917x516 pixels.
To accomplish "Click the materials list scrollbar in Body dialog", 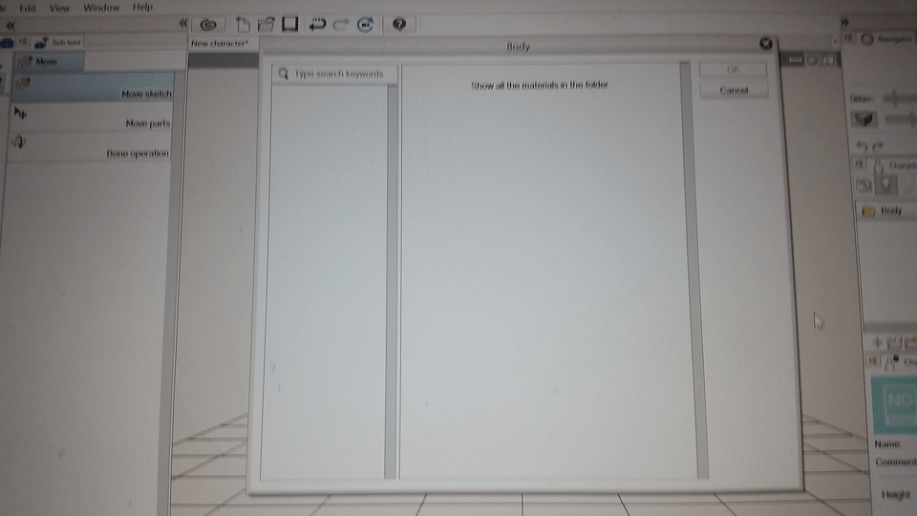I will tap(693, 270).
